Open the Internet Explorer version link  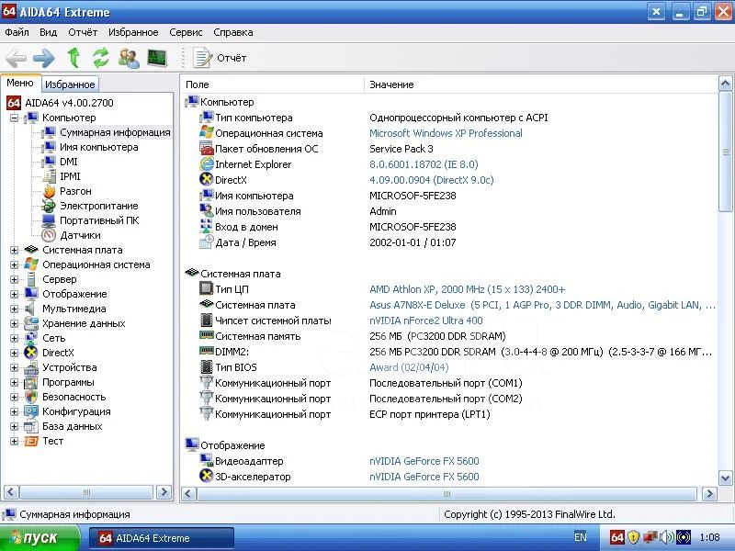424,164
